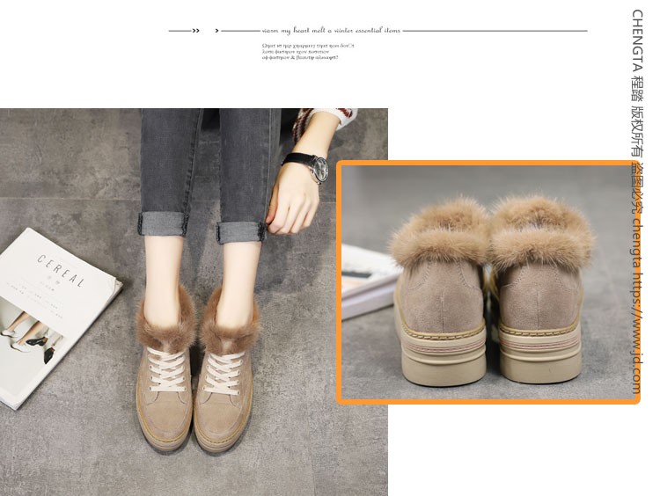Click the double-arrow '>>' mark left of the heading
Screen dimensions: 660x496
tap(195, 31)
